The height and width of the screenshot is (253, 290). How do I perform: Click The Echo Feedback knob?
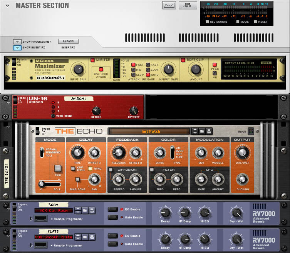(119, 153)
